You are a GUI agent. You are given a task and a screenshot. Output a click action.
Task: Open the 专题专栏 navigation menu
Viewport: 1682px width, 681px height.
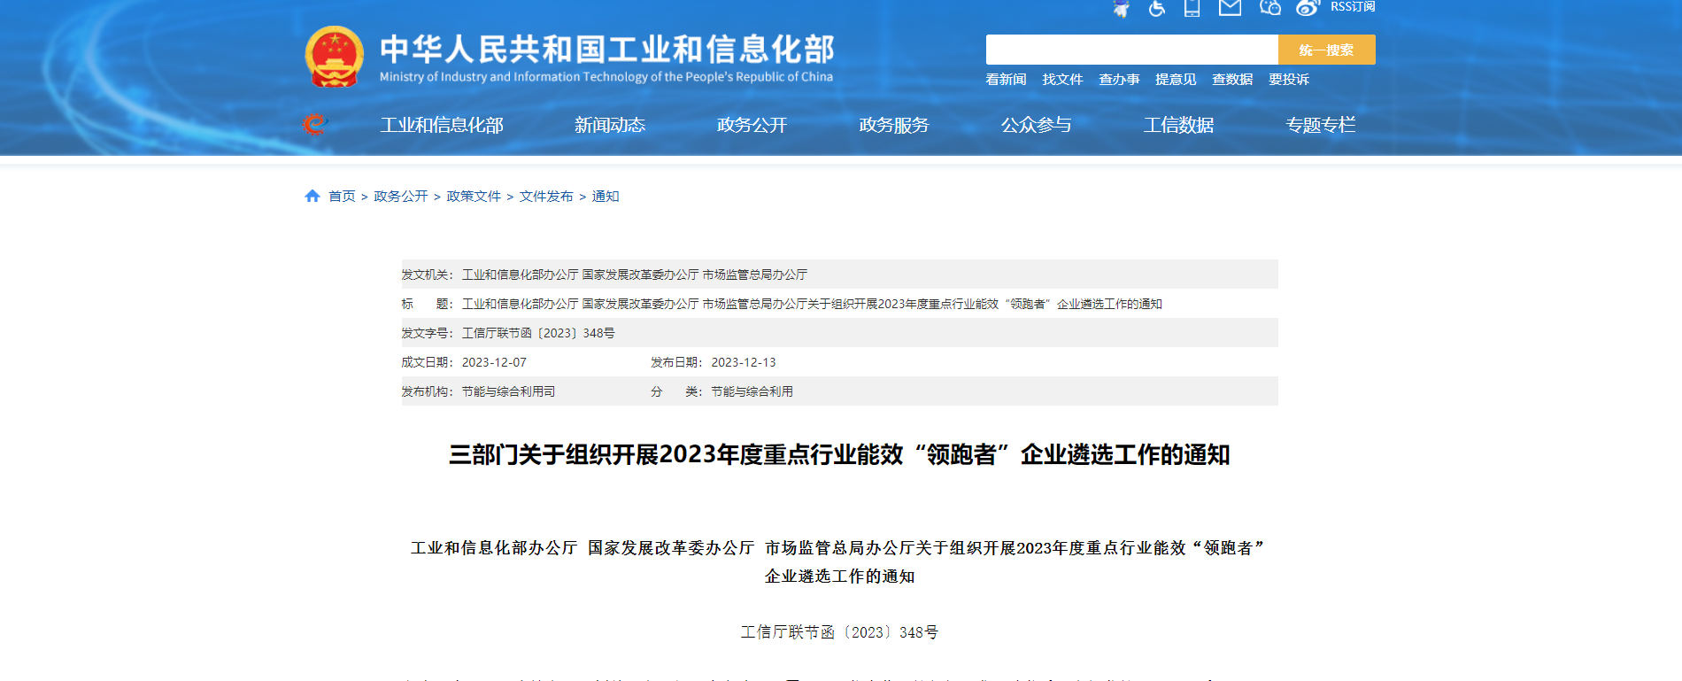click(x=1321, y=126)
